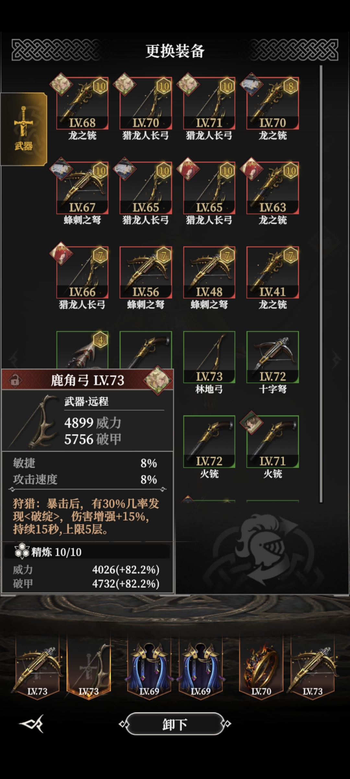Choose the LV.73 林地弓 bow

click(209, 357)
